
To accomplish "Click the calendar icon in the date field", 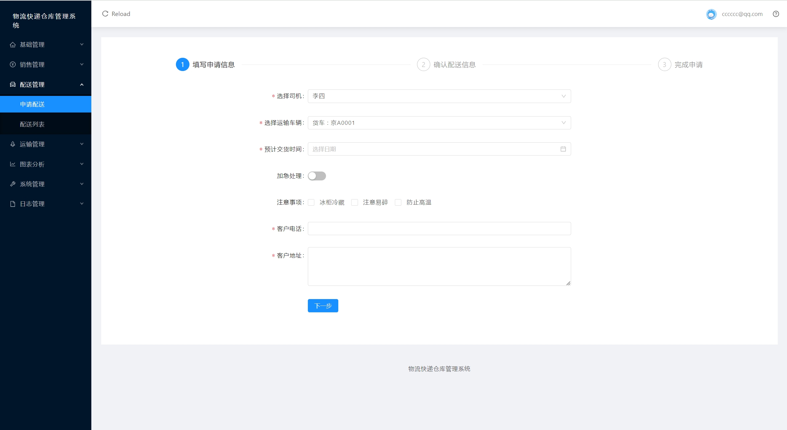I will click(x=563, y=149).
